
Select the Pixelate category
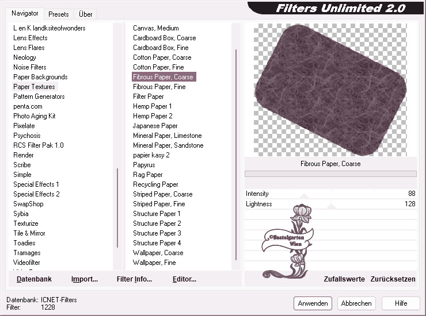click(x=24, y=126)
